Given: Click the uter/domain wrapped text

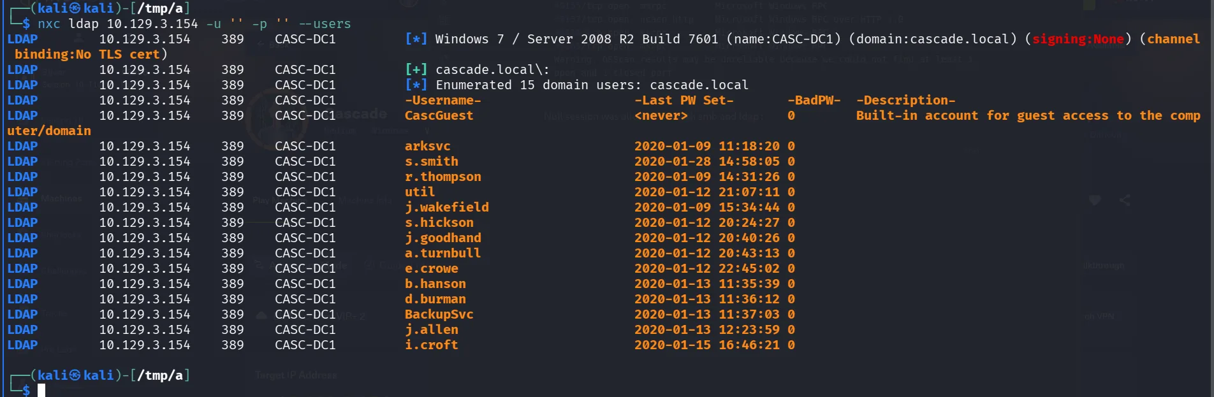Looking at the screenshot, I should click(49, 131).
